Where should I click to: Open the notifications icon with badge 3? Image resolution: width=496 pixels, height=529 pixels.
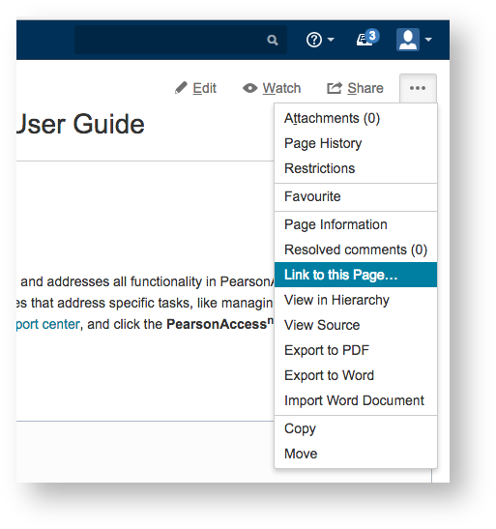[367, 38]
